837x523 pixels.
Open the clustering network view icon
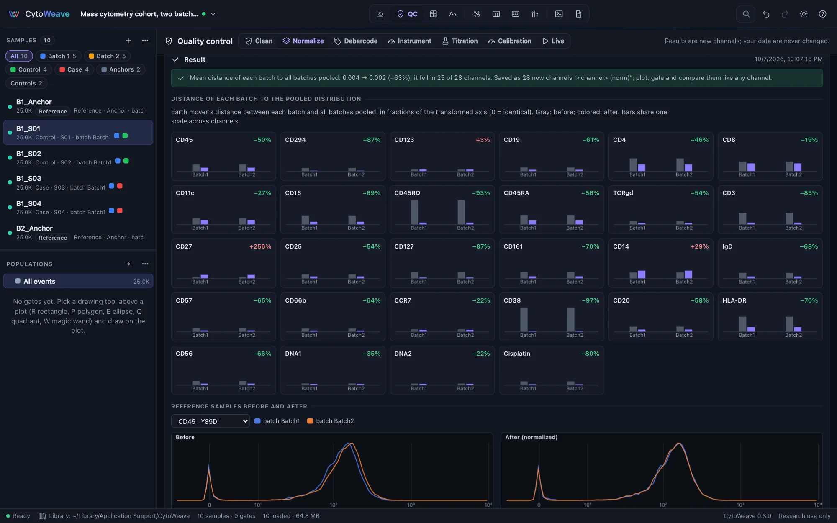pos(477,14)
